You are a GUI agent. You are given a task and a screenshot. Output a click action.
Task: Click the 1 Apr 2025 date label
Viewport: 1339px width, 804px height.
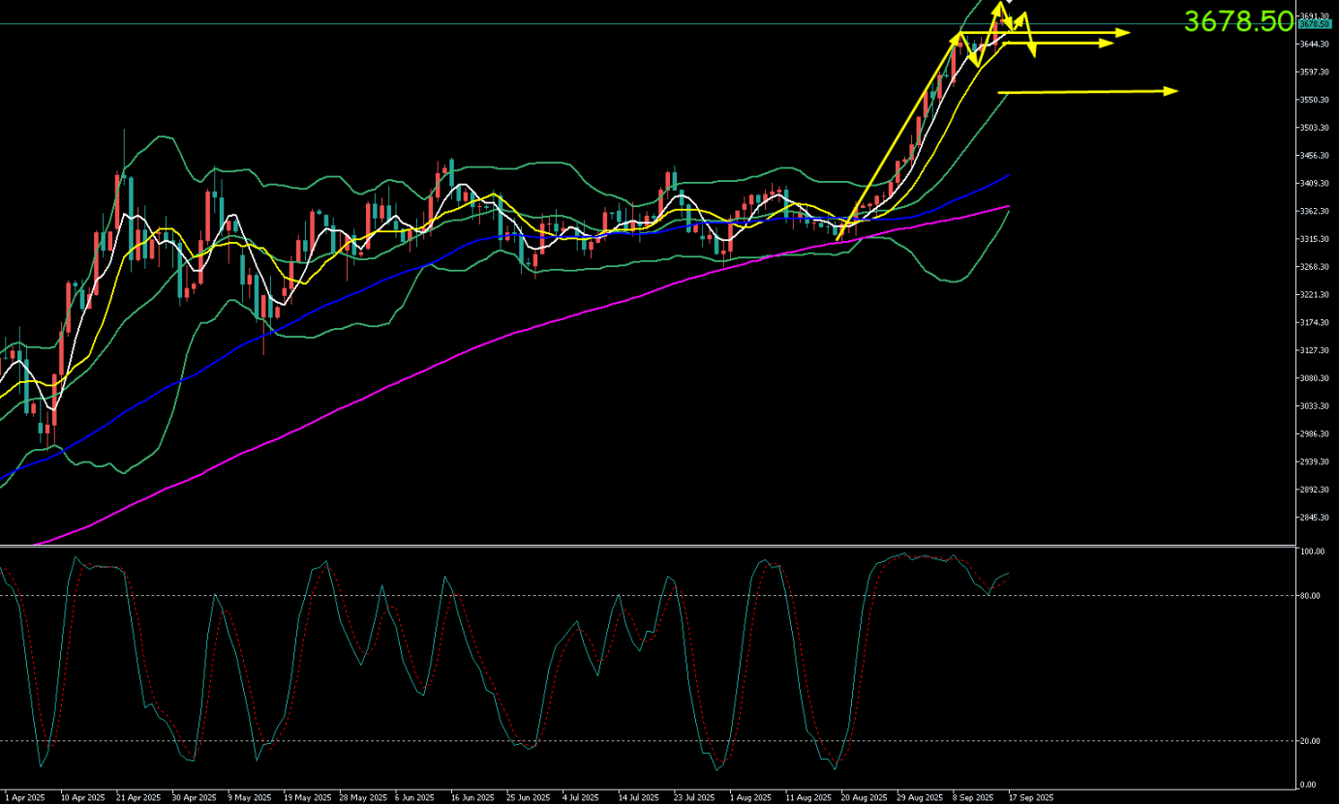click(x=25, y=798)
